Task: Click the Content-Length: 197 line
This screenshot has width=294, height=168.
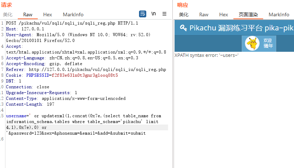Action: pos(30,104)
